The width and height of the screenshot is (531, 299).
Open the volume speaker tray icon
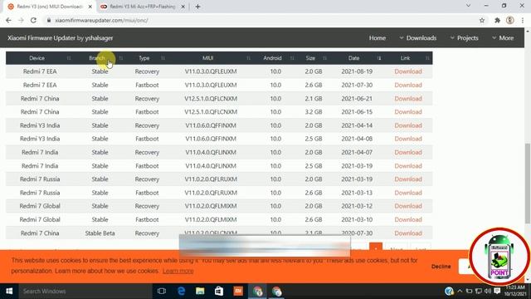(x=488, y=292)
